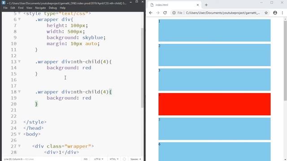Image resolution: width=287 pixels, height=161 pixels.
Task: Collapse the style tag fold on line 5
Action: (19, 13)
